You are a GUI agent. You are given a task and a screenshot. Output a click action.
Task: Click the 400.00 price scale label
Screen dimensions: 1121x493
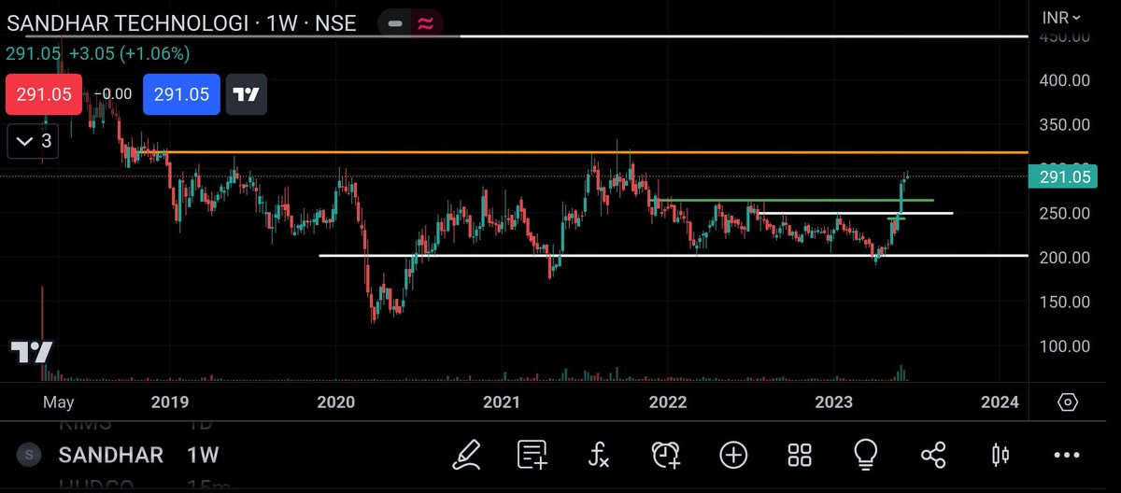(x=1066, y=80)
